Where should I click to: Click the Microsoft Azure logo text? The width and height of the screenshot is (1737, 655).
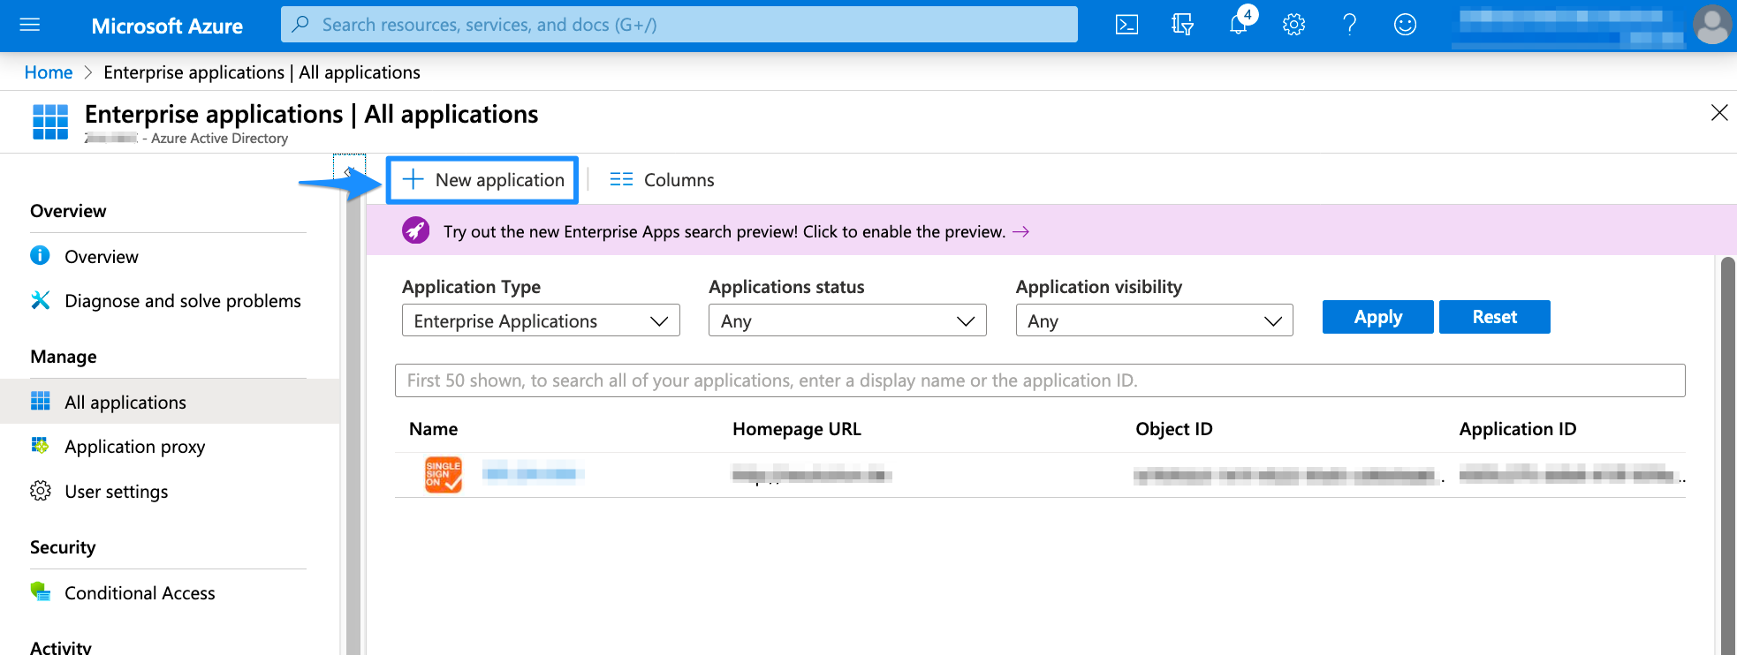point(167,26)
